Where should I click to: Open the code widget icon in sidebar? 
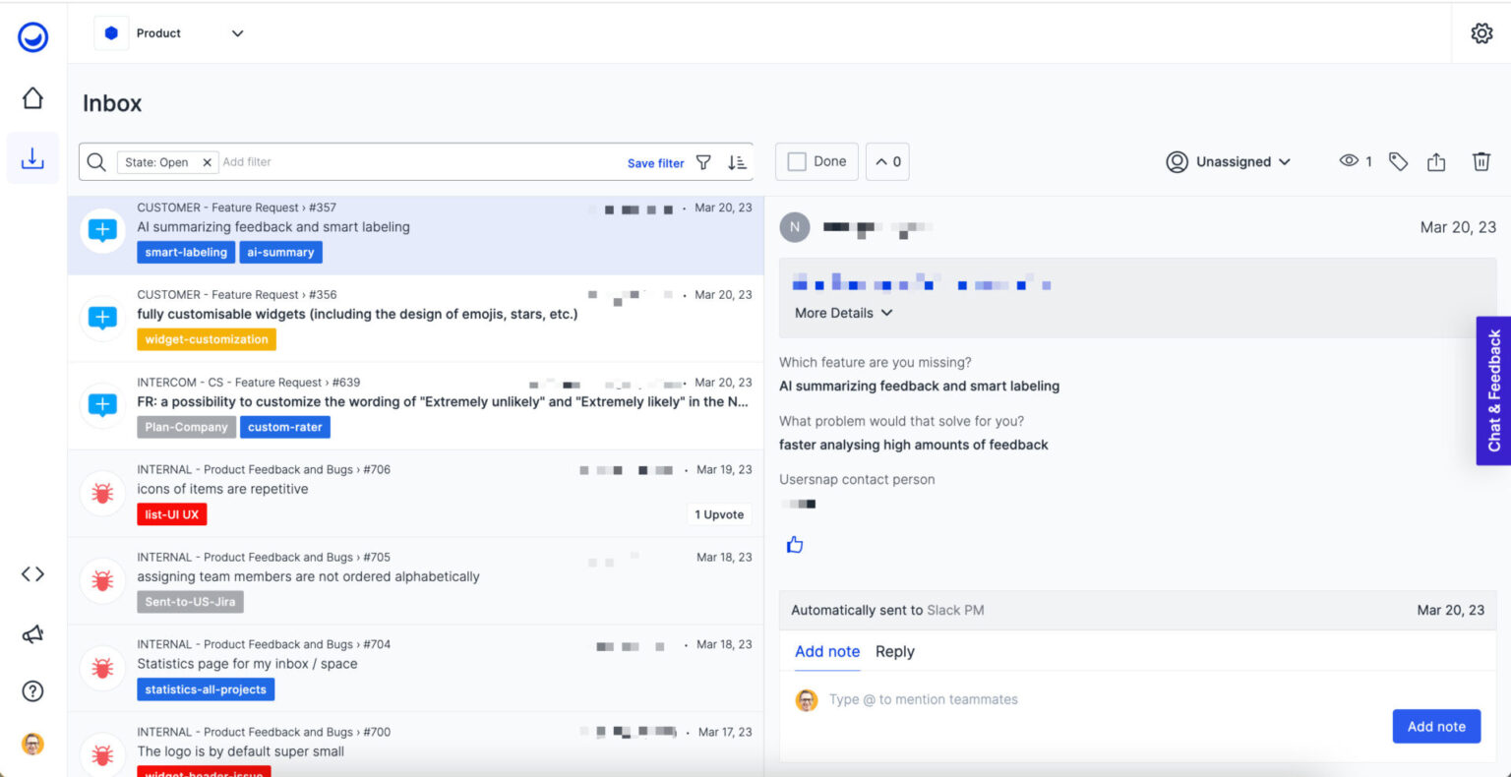pos(32,574)
